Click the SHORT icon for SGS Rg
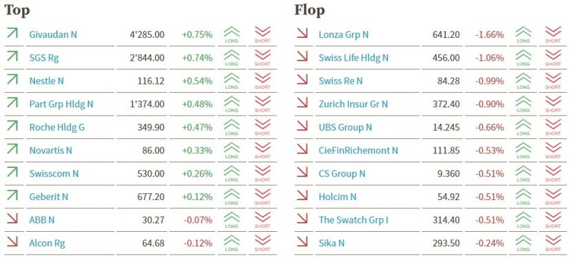 [x=263, y=58]
